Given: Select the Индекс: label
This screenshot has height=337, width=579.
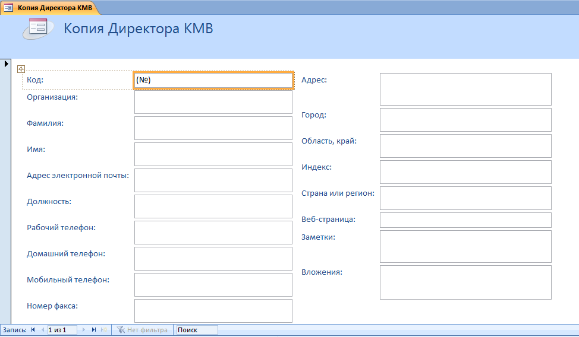Looking at the screenshot, I should click(316, 167).
